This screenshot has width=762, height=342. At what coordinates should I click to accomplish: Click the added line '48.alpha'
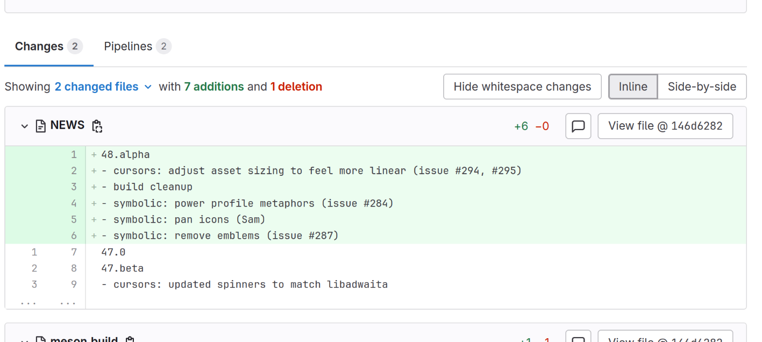tap(125, 154)
